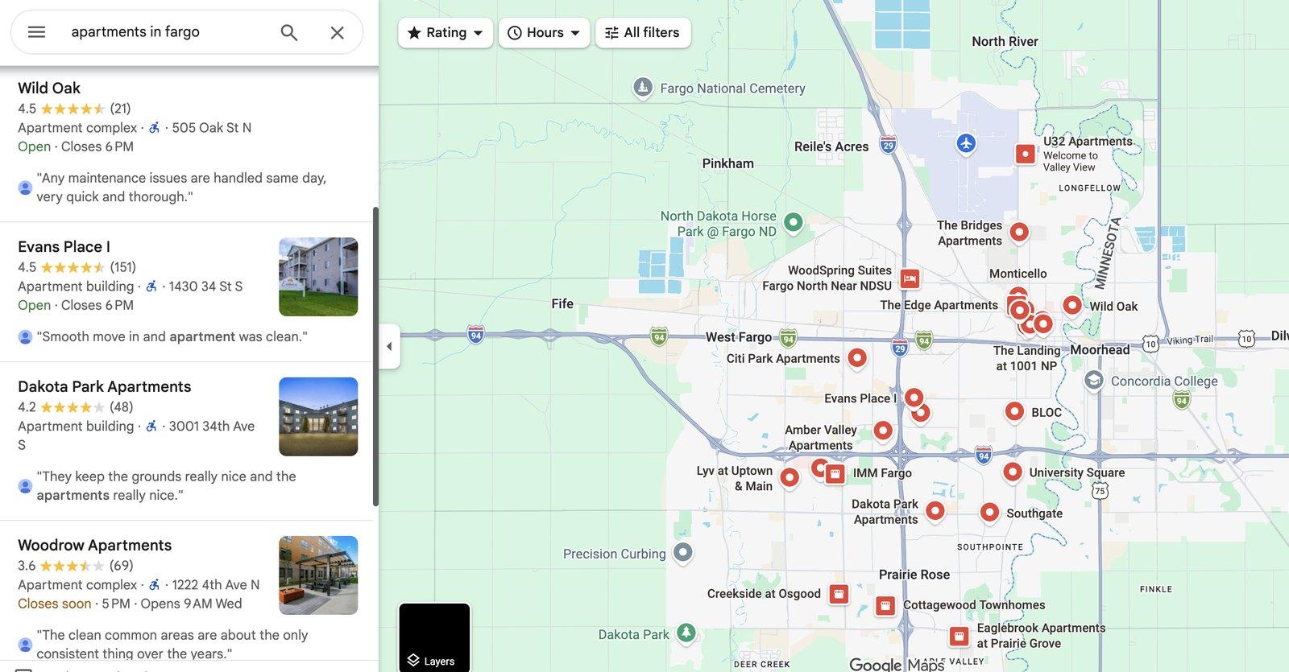Select the IMM Fargo map pin
The width and height of the screenshot is (1289, 672).
tap(835, 474)
